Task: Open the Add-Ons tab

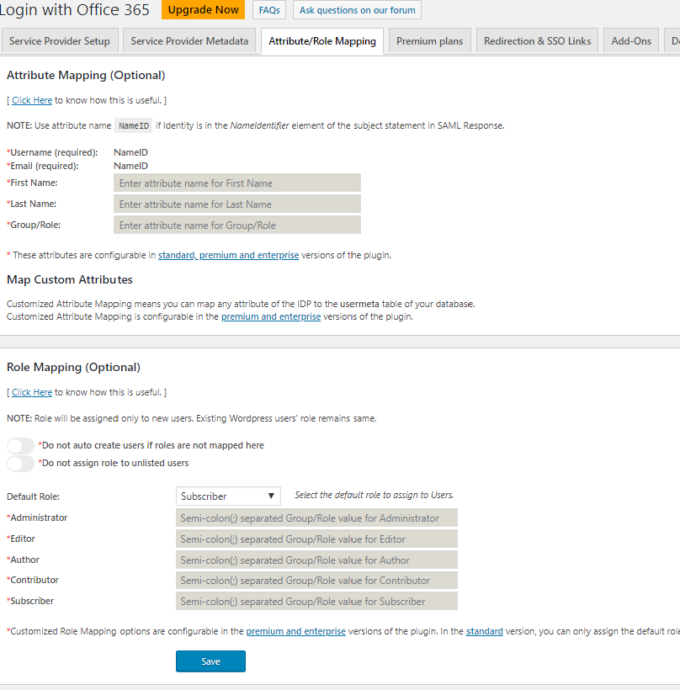Action: click(x=630, y=40)
